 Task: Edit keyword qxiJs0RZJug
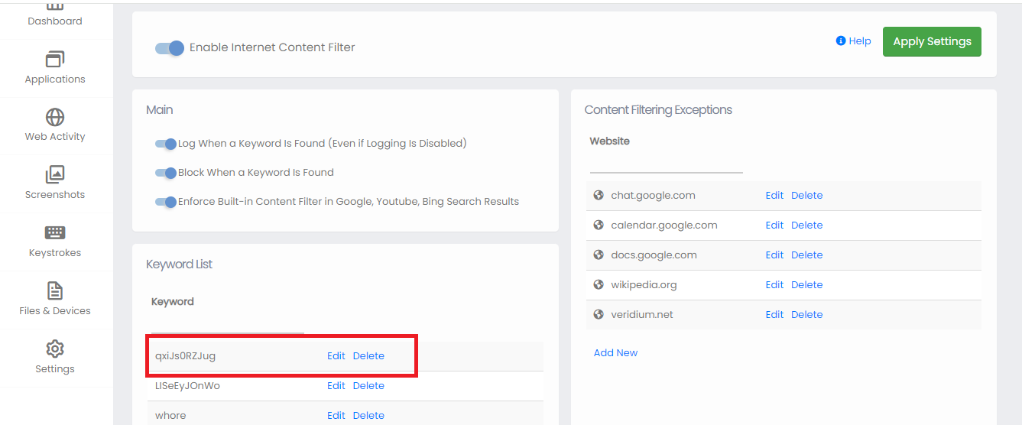336,355
